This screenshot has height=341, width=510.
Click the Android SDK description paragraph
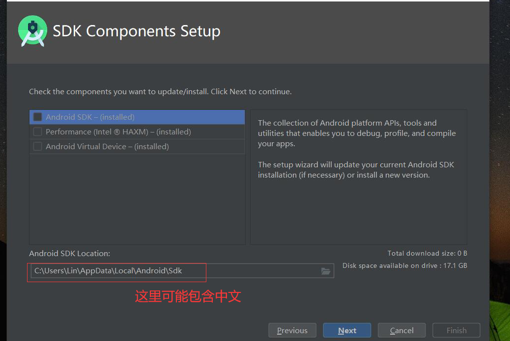pos(357,133)
